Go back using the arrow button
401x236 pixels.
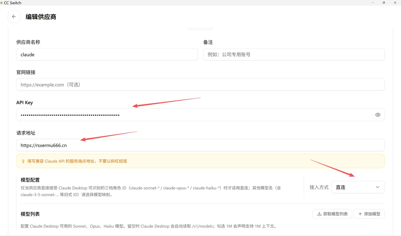point(14,16)
